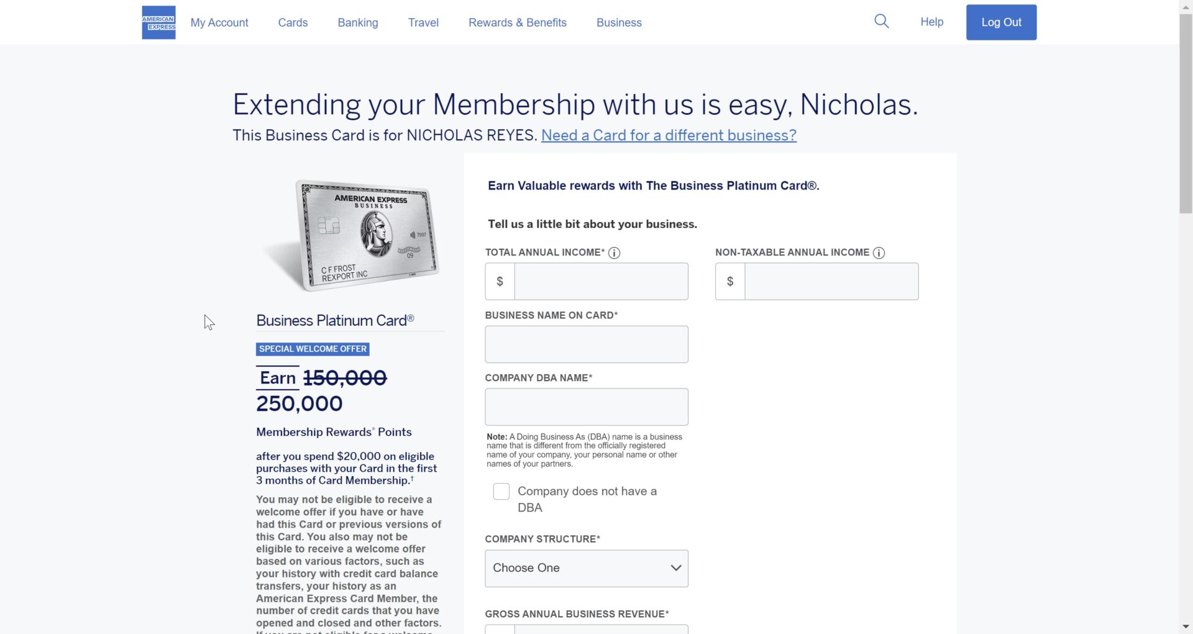Click the Total Annual Income info tooltip
Image resolution: width=1193 pixels, height=634 pixels.
point(615,253)
